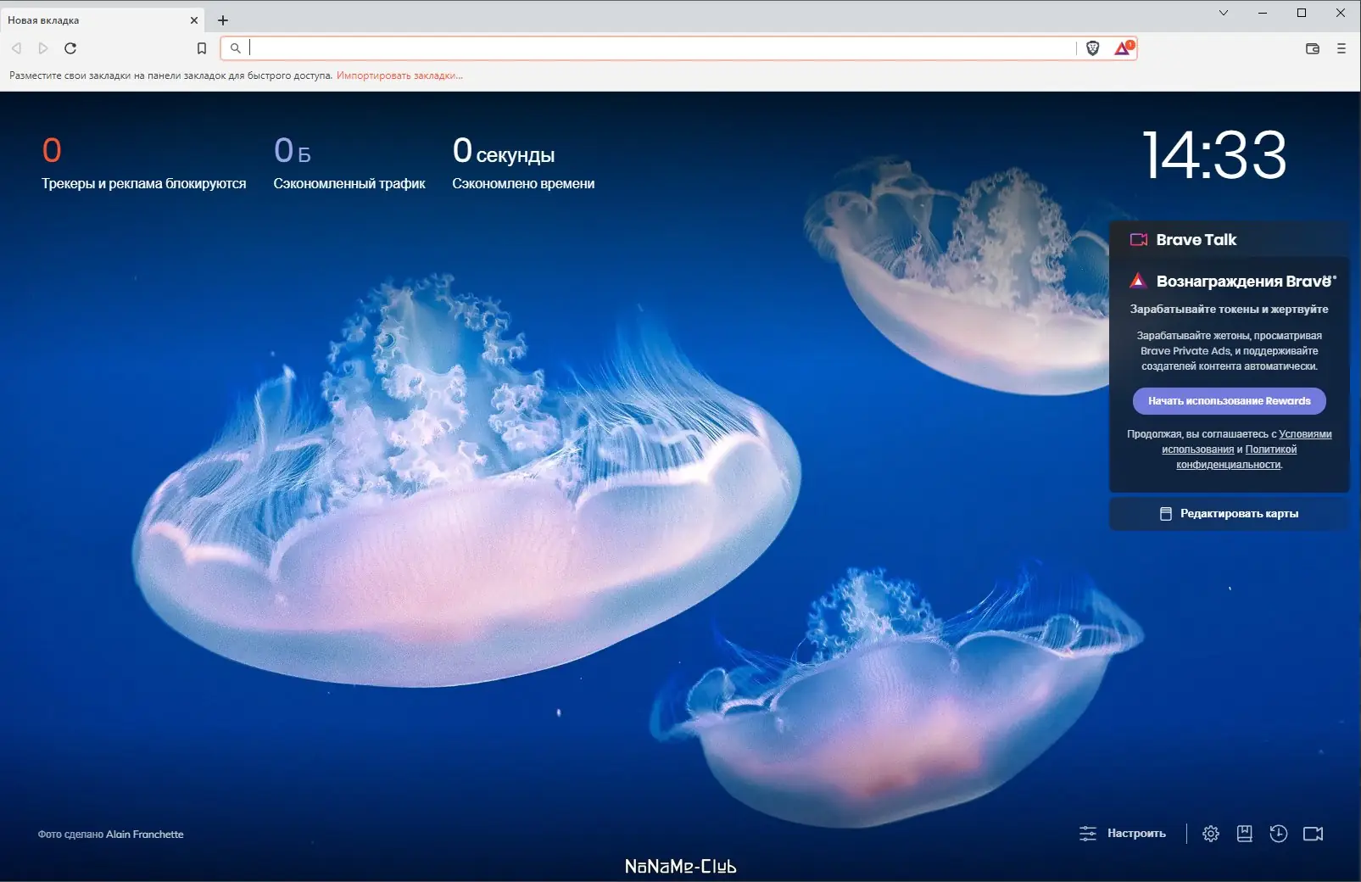Open the Brave Wallet toolbar icon
Image resolution: width=1361 pixels, height=882 pixels.
click(1313, 48)
